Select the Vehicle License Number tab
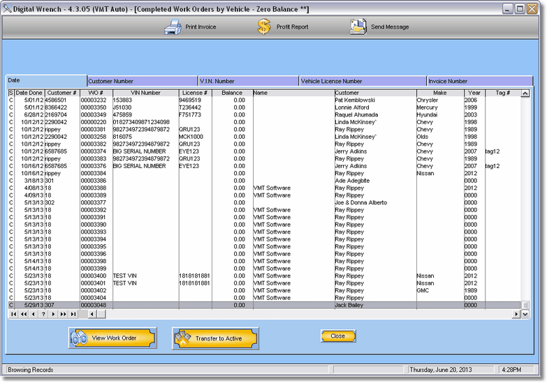Screen dimensions: 547x383 [363, 81]
